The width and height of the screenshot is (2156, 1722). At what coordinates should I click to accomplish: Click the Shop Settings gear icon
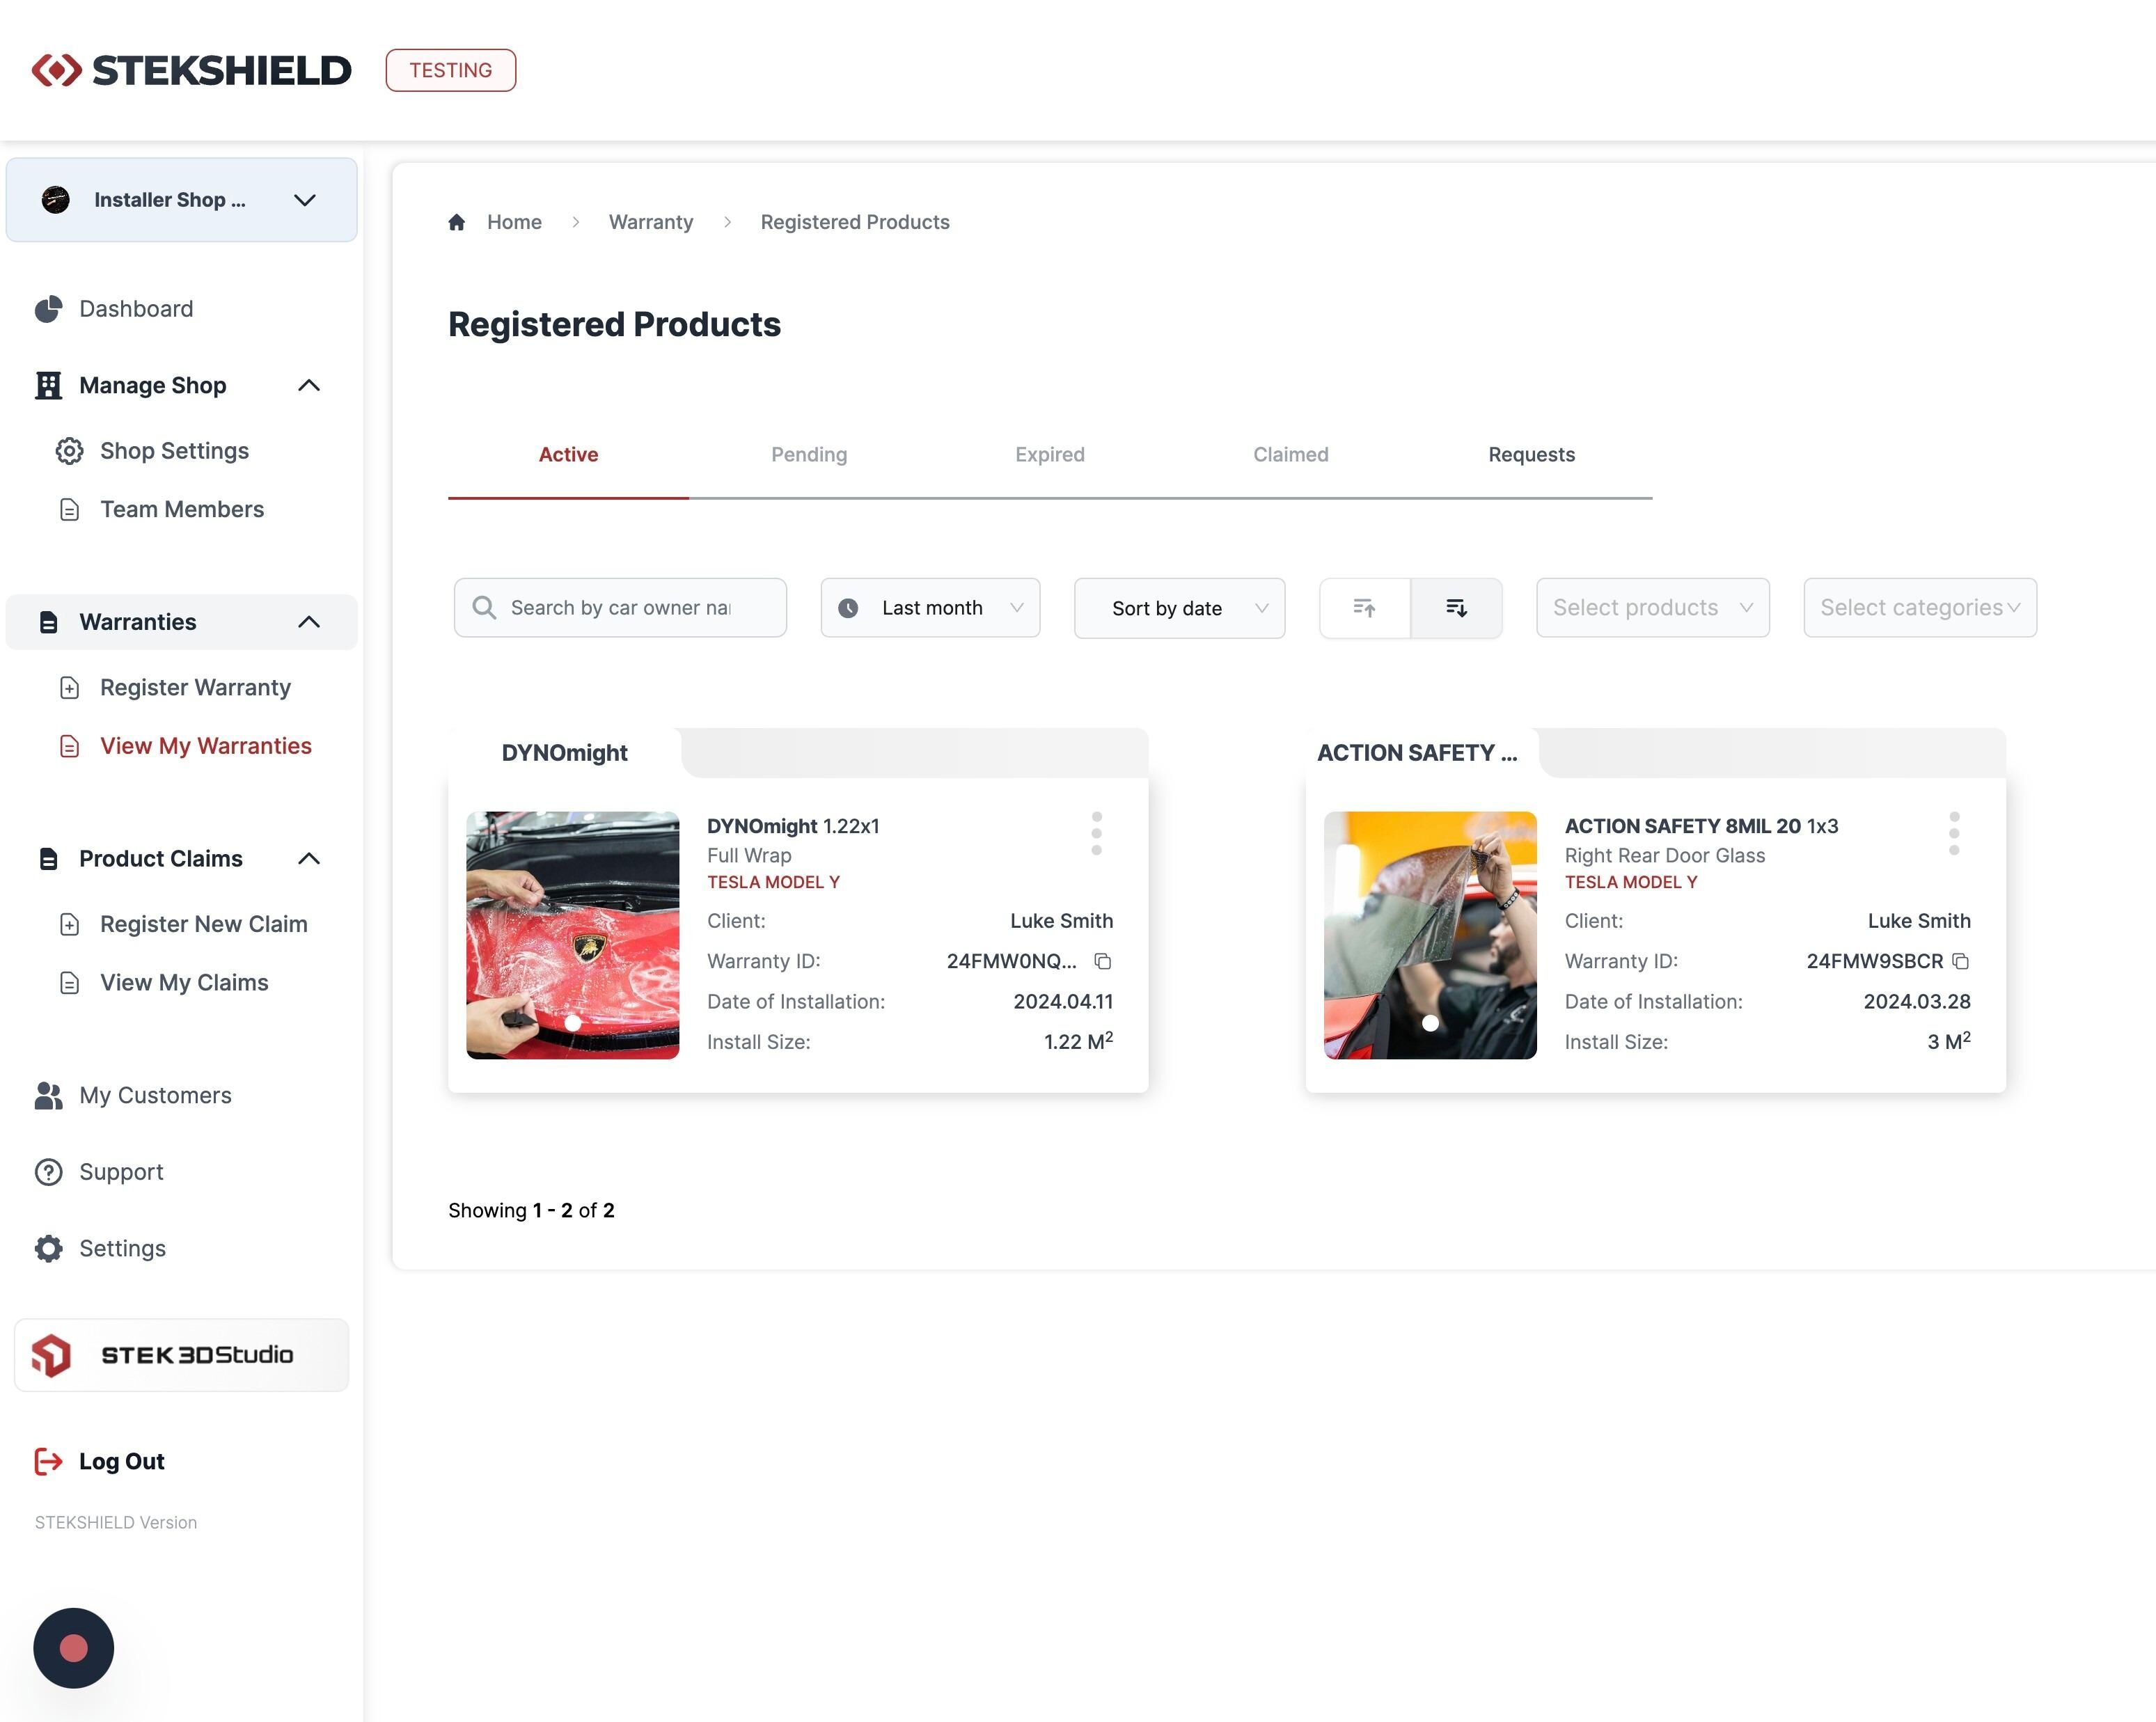pos(69,451)
